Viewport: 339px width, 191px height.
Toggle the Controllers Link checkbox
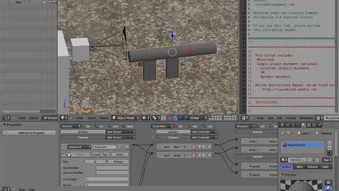[204, 126]
